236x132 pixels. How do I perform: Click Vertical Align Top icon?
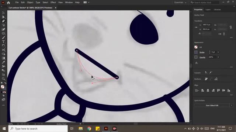pos(218,91)
